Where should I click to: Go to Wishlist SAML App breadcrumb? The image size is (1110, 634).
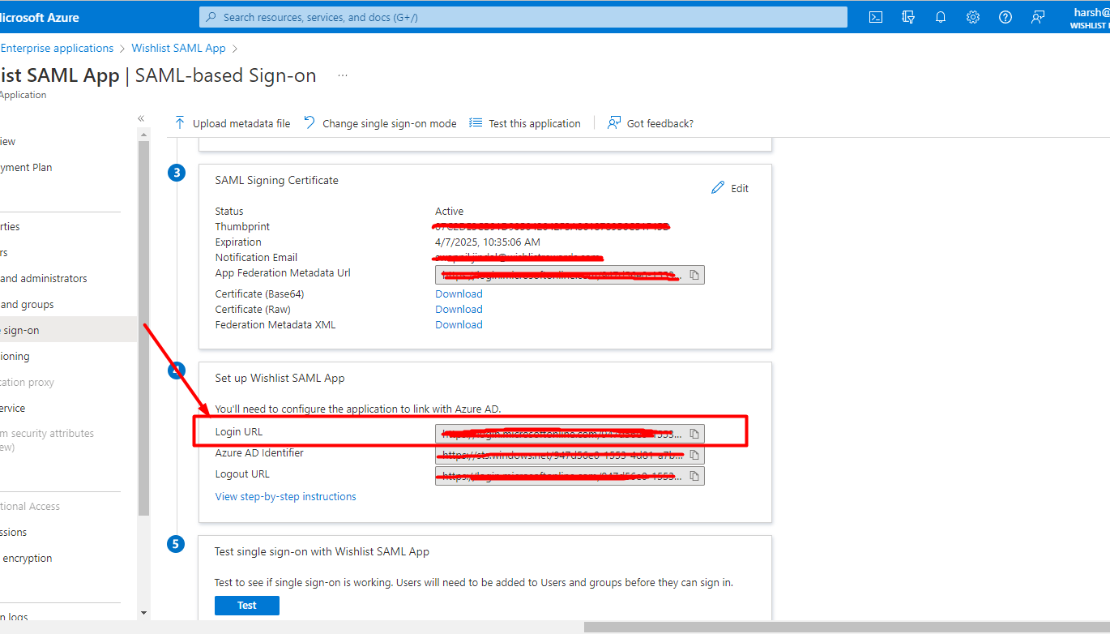[x=178, y=48]
